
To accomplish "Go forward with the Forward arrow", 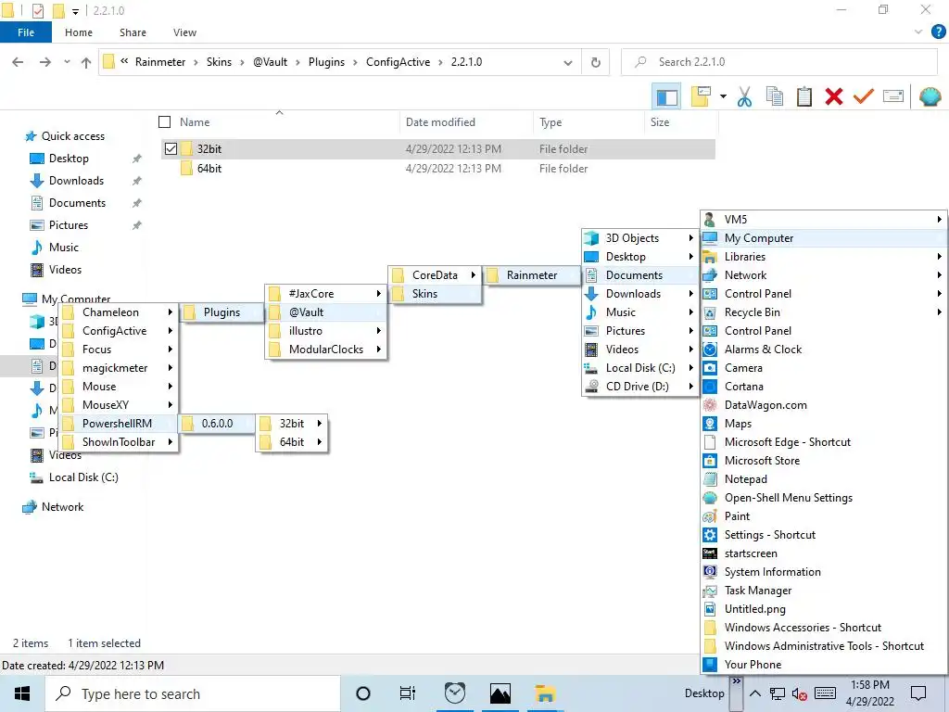I will click(45, 62).
